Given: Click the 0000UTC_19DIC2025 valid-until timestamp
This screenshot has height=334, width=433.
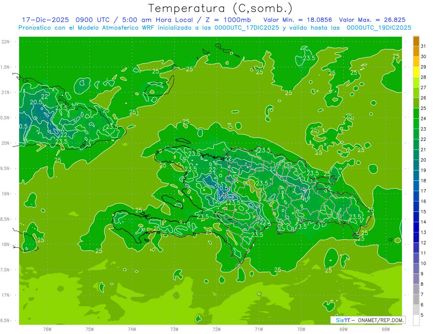Looking at the screenshot, I should click(379, 28).
